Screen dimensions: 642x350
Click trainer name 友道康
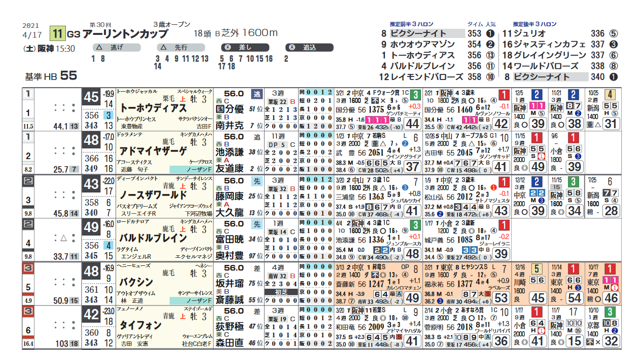tap(229, 169)
